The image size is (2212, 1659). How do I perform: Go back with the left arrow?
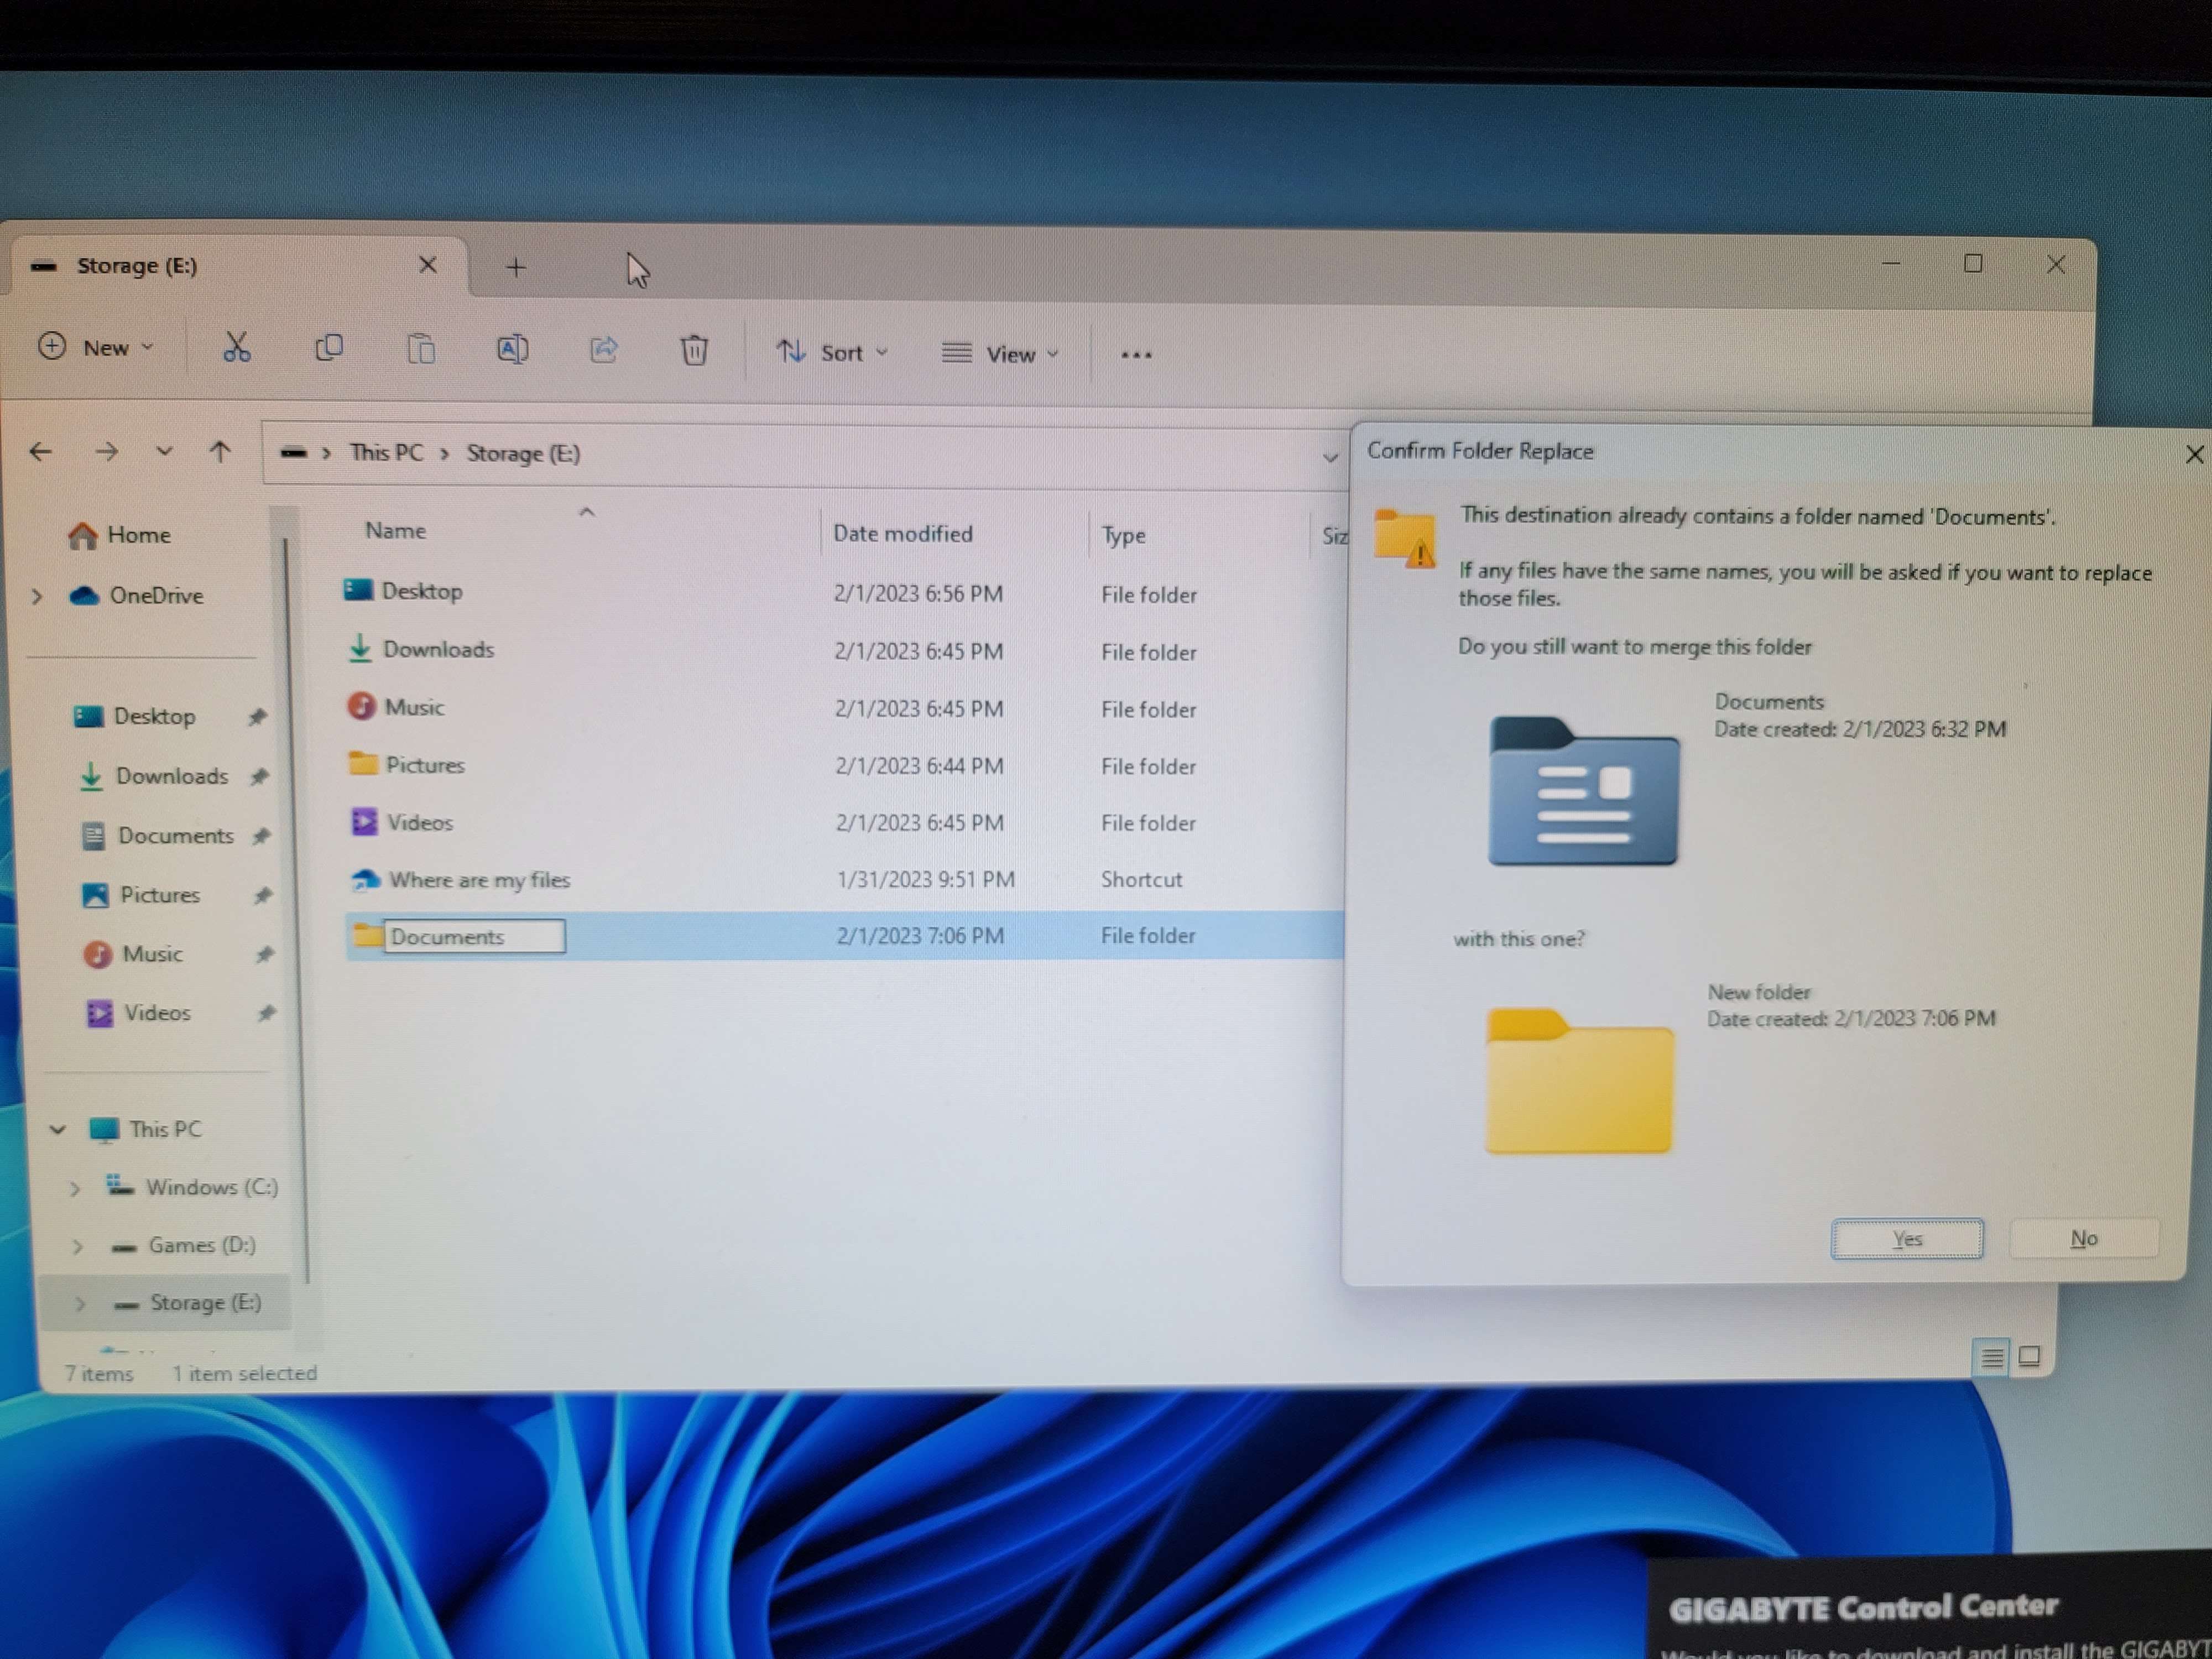tap(41, 452)
